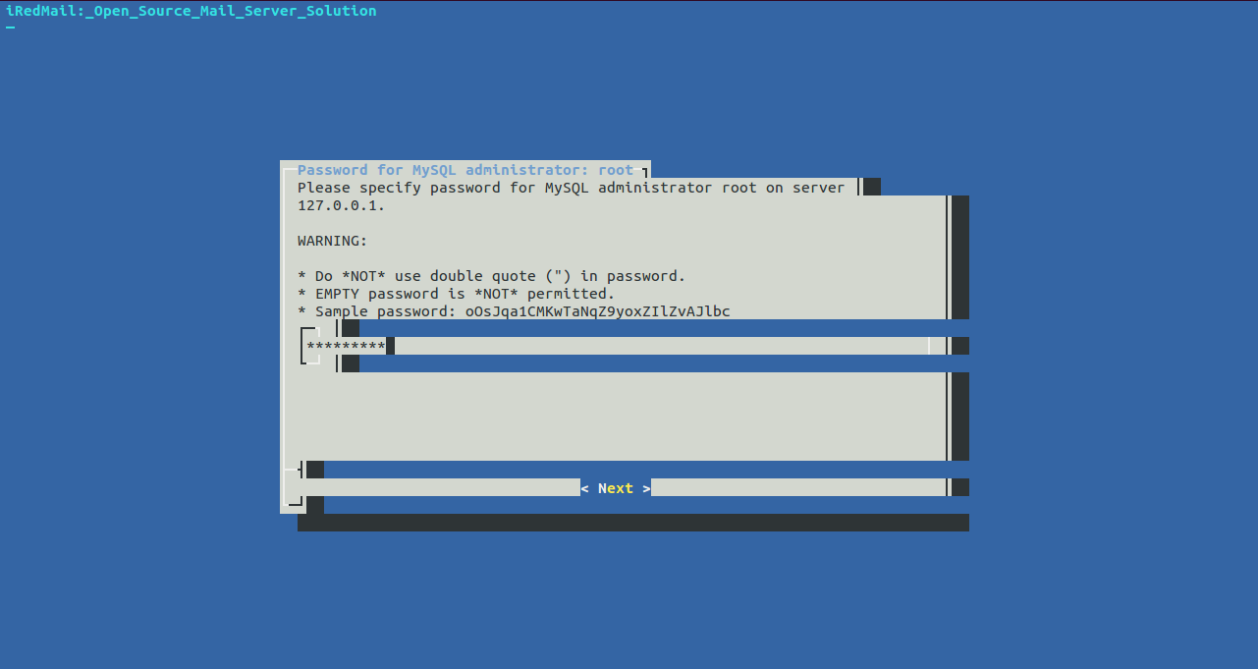This screenshot has width=1258, height=669.
Task: Activate the Next button
Action: pos(616,488)
